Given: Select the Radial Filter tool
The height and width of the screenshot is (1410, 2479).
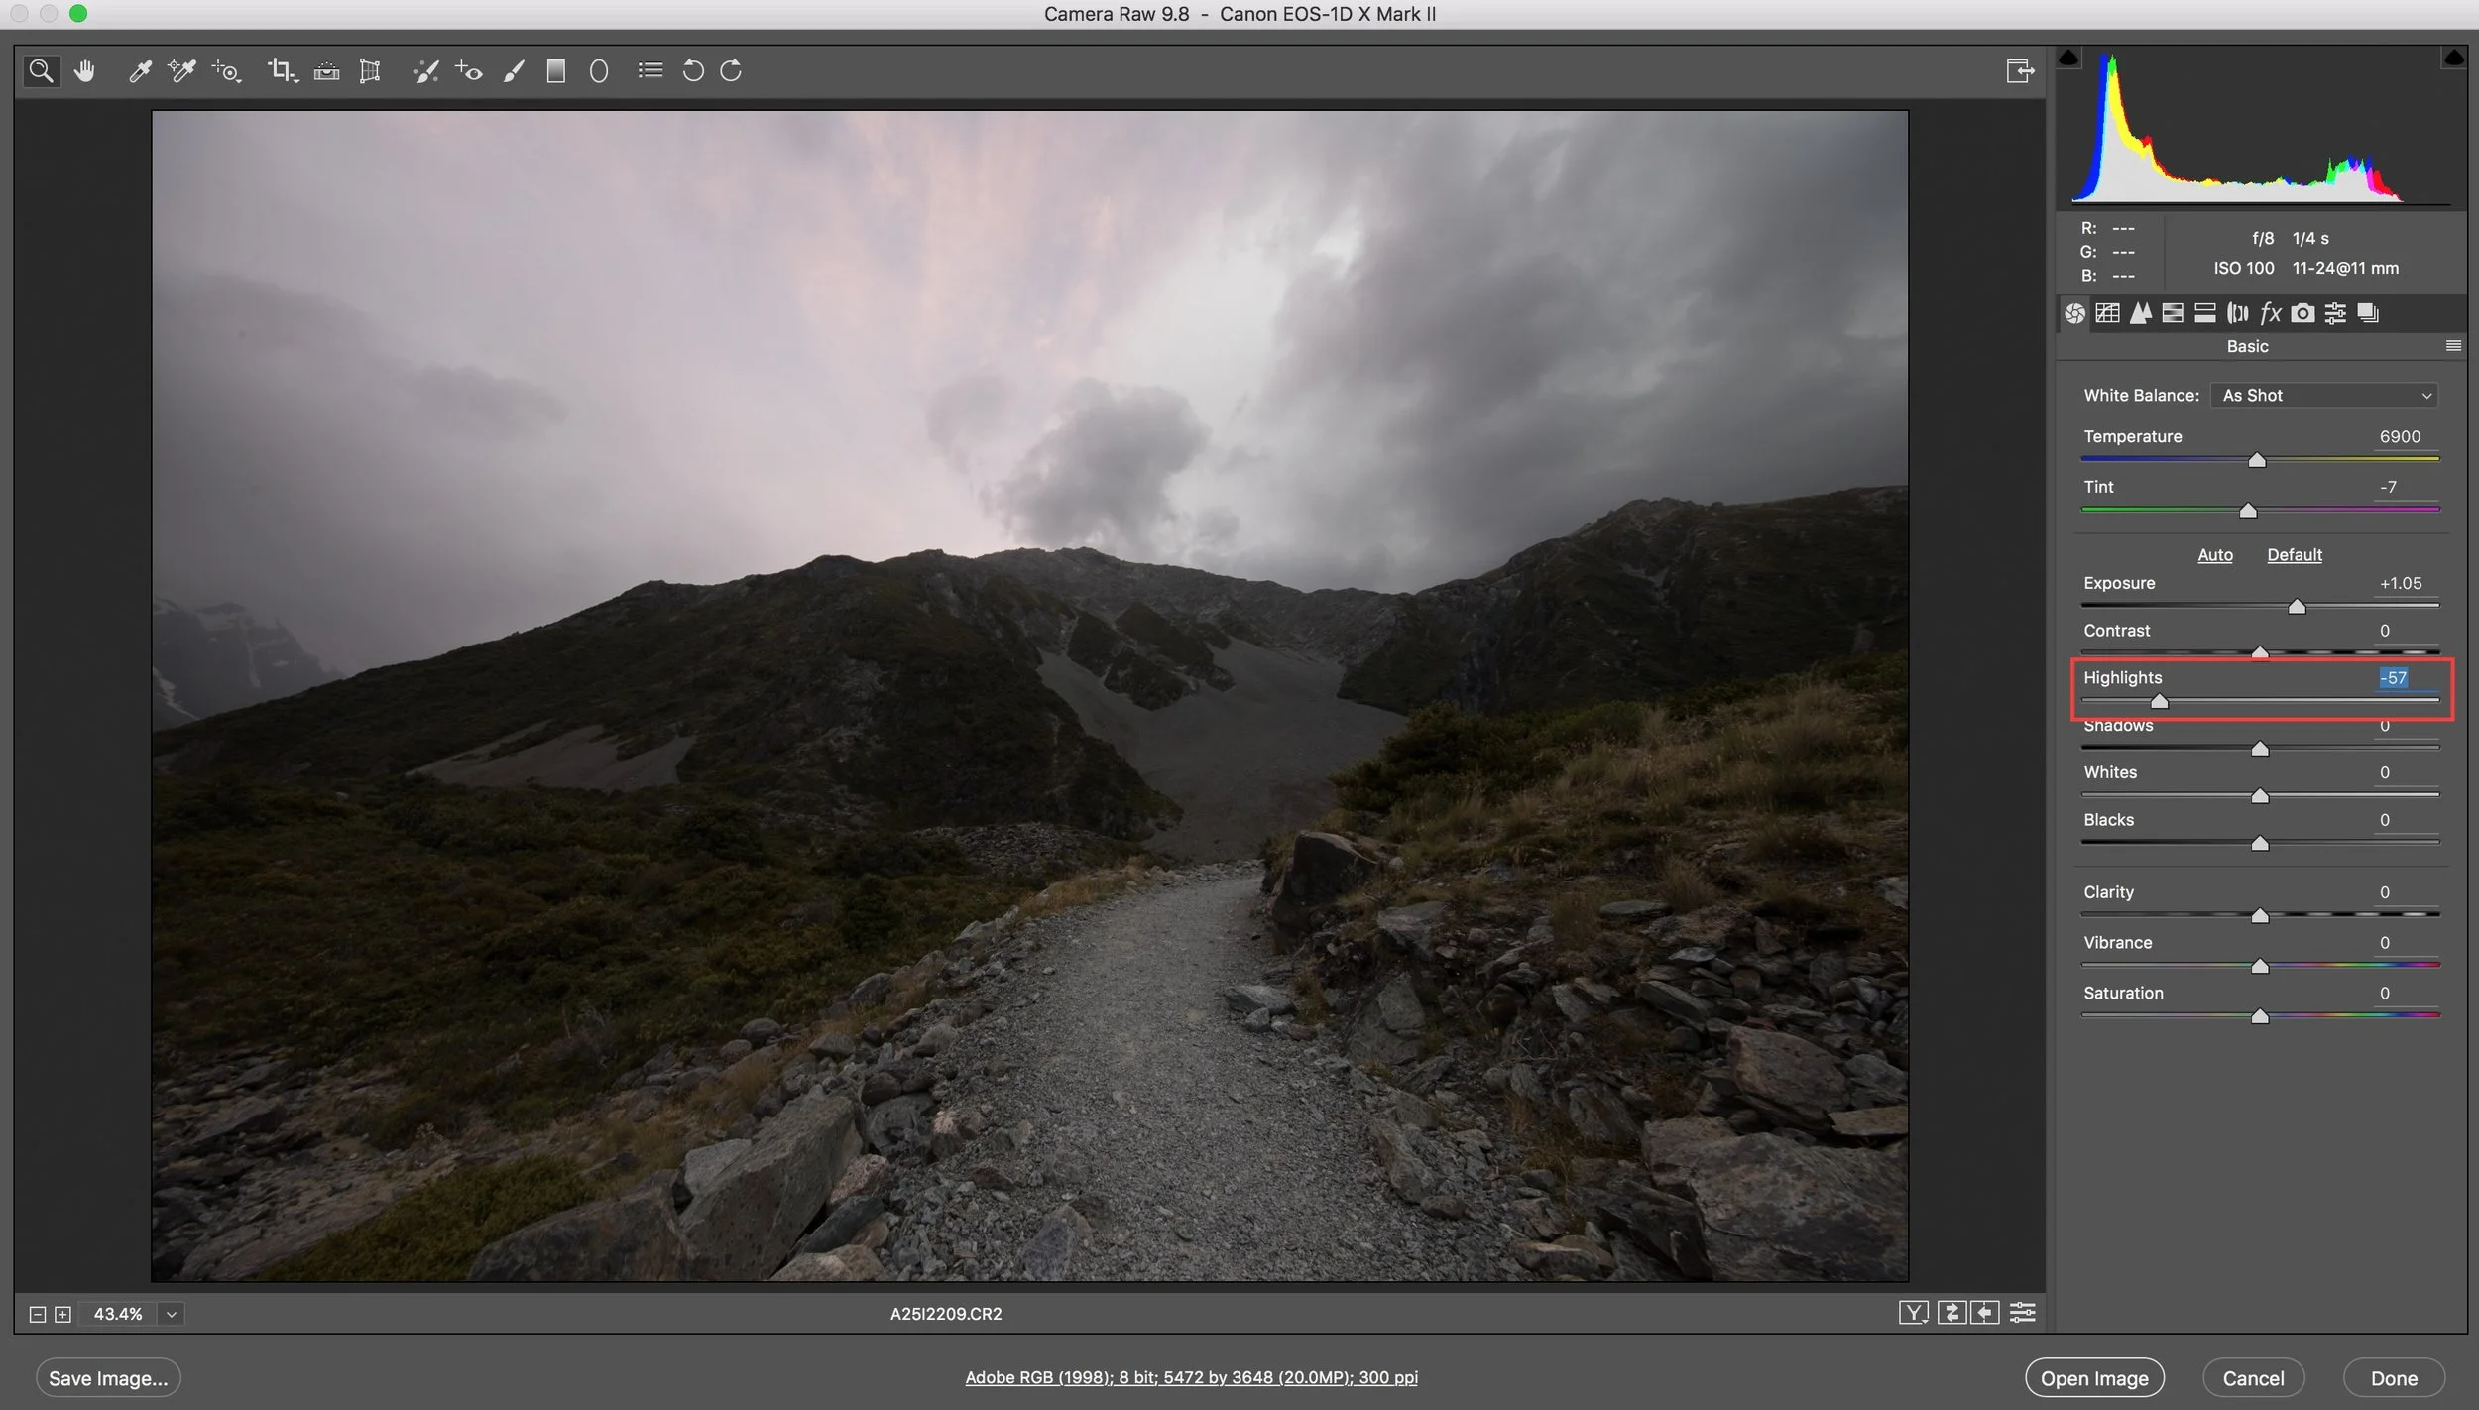Looking at the screenshot, I should 599,70.
